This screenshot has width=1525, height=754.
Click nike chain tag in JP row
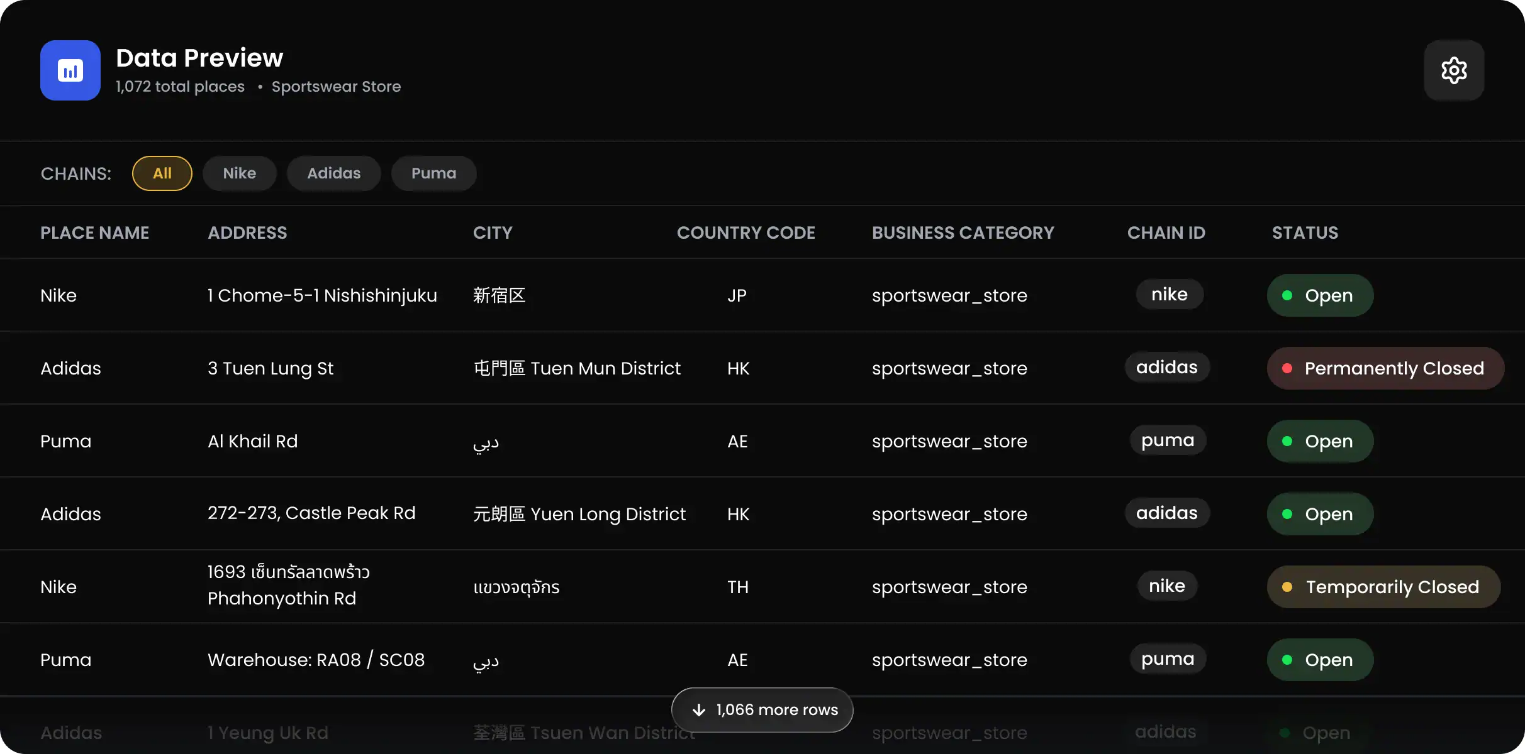[1170, 294]
